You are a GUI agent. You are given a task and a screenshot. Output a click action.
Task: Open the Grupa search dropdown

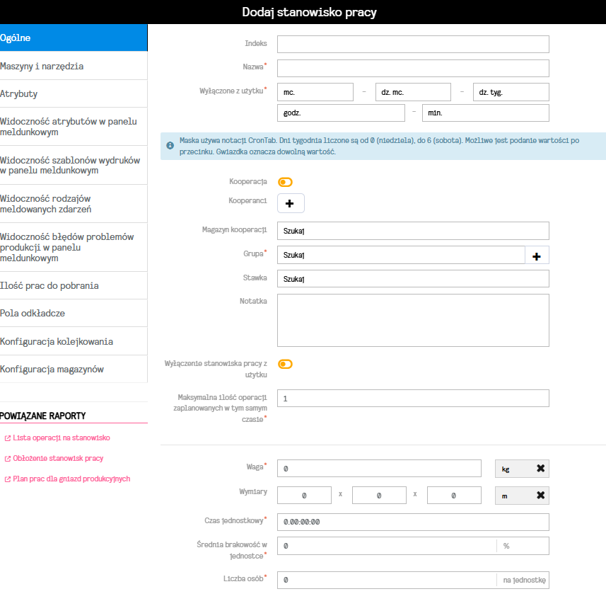(400, 256)
